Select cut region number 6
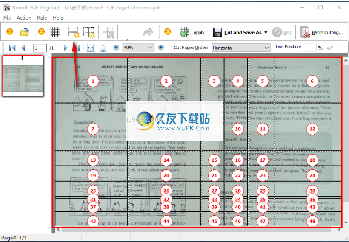The height and width of the screenshot is (242, 349). (312, 81)
